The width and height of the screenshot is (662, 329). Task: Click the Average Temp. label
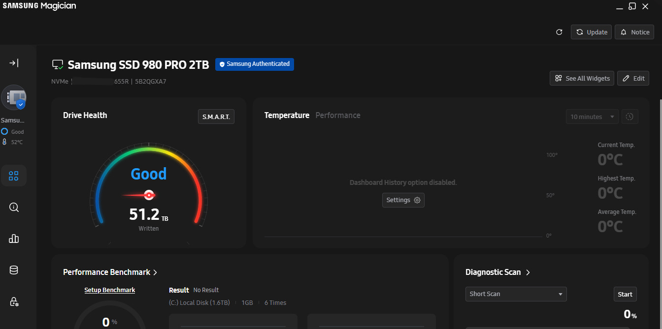click(617, 212)
